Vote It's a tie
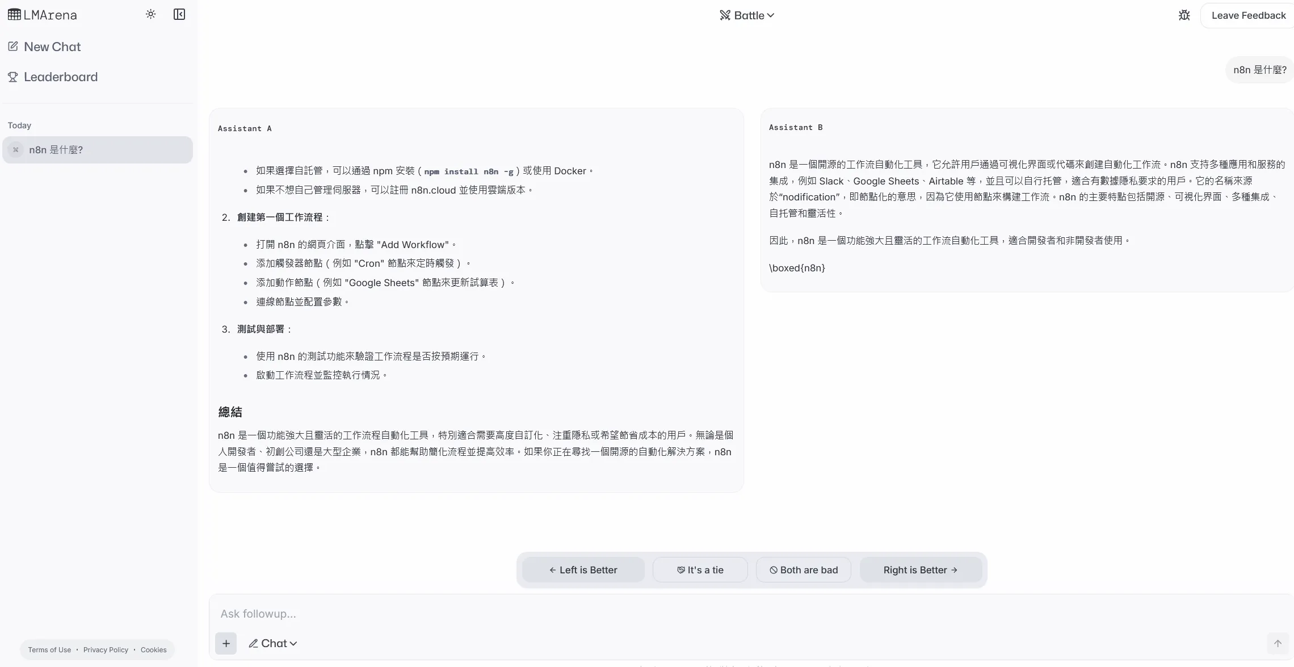 [700, 570]
